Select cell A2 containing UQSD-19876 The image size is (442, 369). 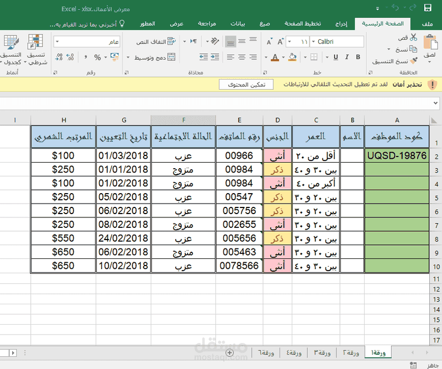click(x=397, y=156)
